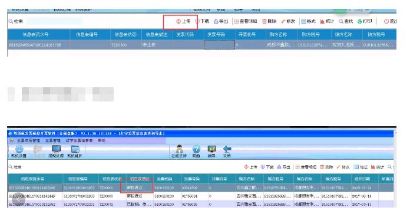Screen dimensions: 410x217
Task: Select the 未上传 status cell
Action: (157, 45)
